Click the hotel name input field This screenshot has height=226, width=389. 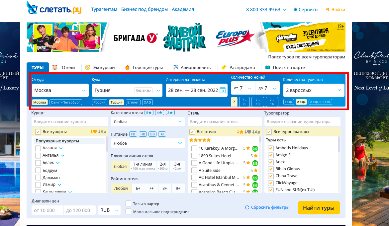point(225,122)
